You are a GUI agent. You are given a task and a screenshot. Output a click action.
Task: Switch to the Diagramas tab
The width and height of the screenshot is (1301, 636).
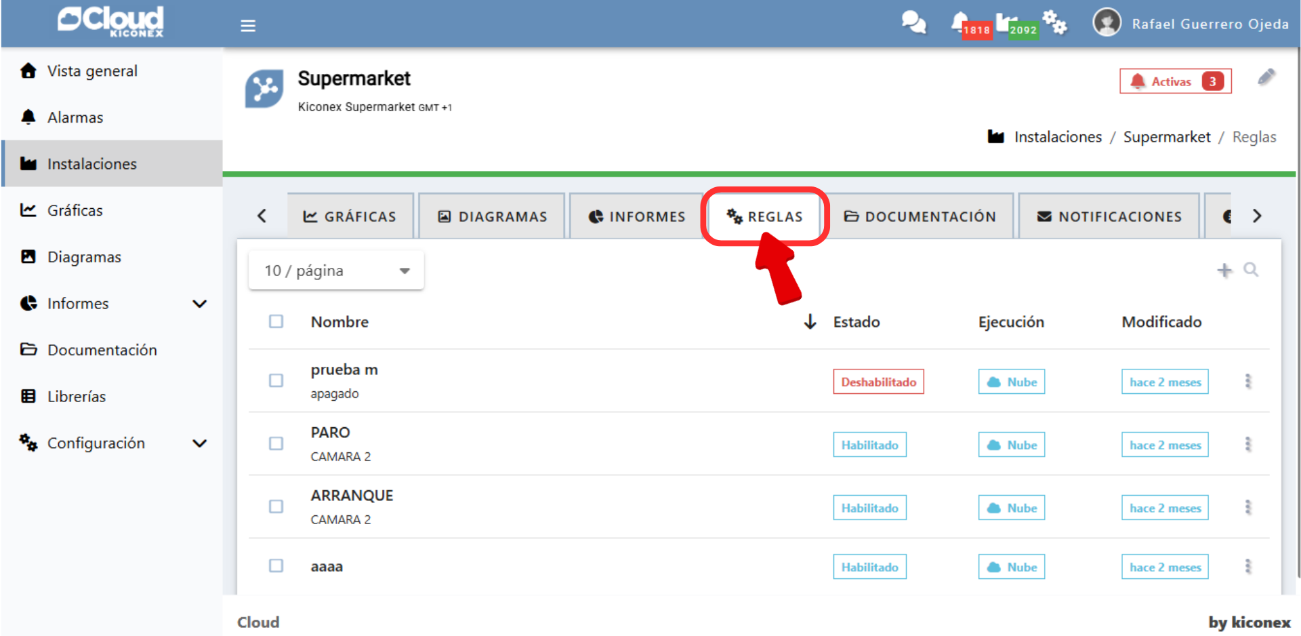(x=492, y=216)
